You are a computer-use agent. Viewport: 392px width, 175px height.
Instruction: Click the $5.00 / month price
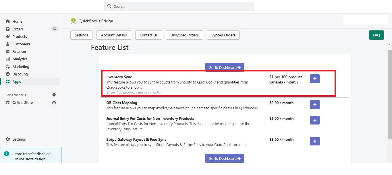click(281, 139)
